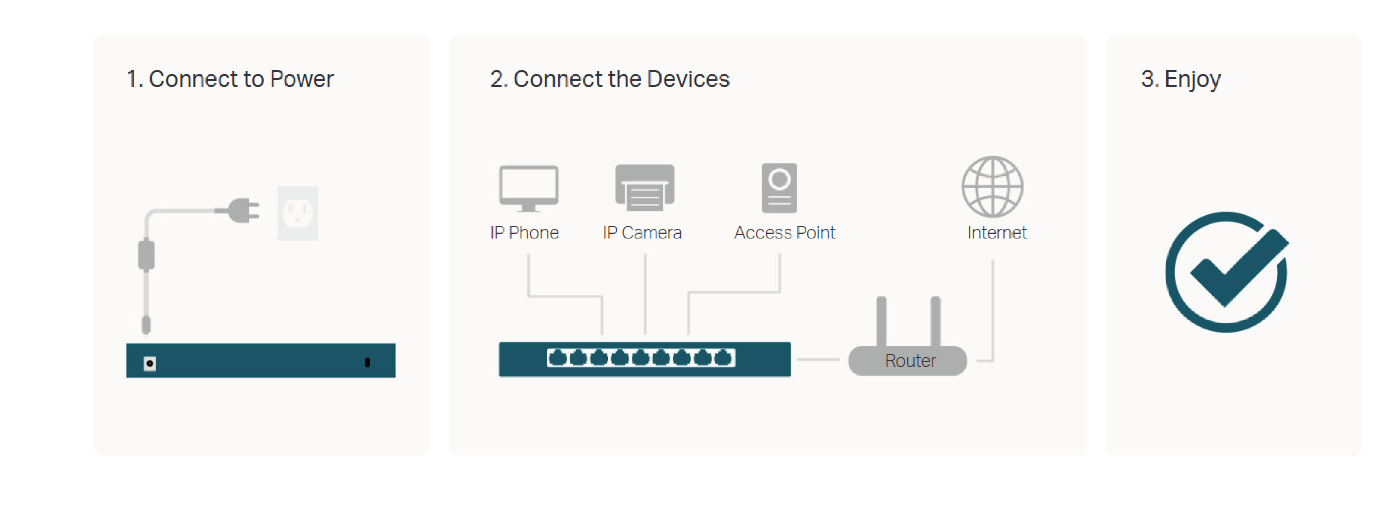Click the "IP Camera" label text
The height and width of the screenshot is (507, 1388).
pos(642,233)
